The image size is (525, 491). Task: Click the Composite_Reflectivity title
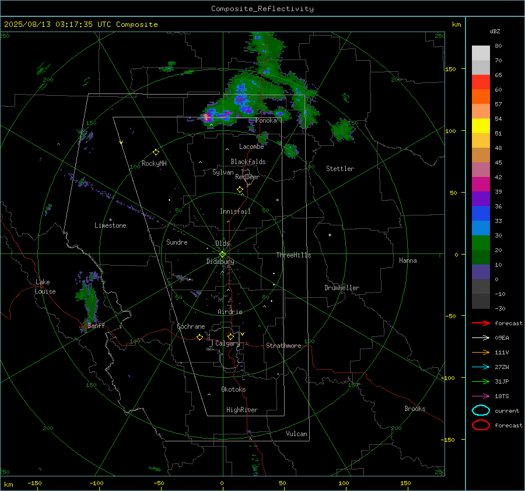262,9
